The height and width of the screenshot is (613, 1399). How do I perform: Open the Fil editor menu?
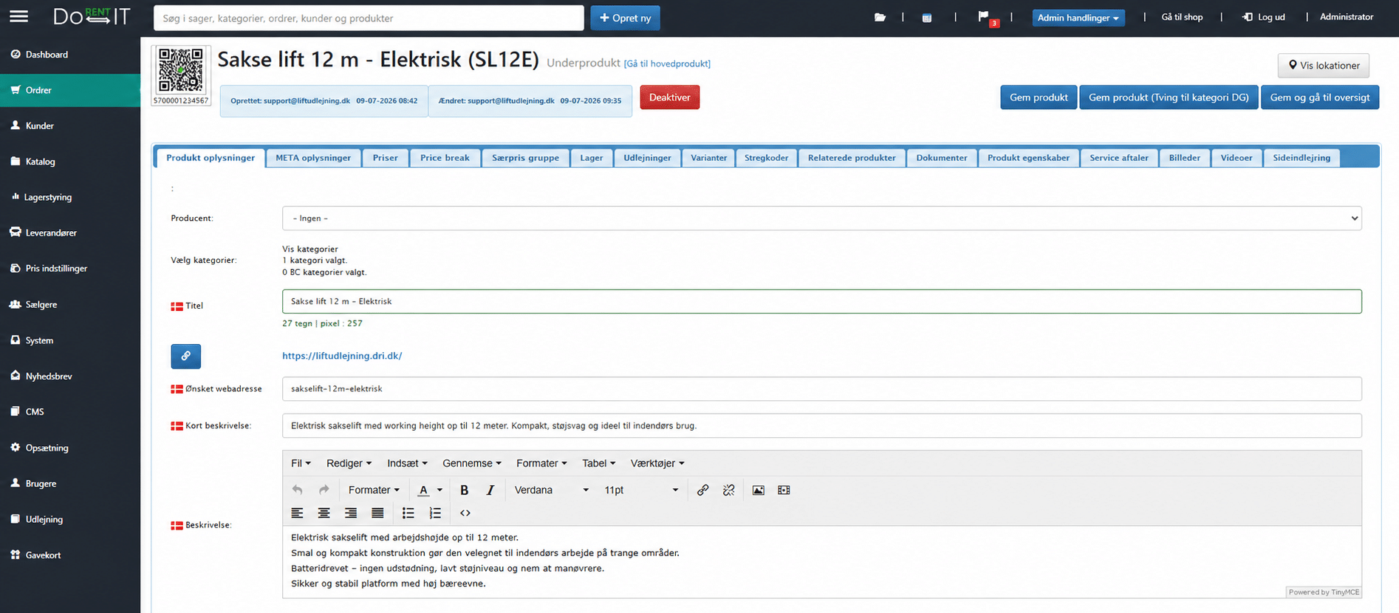301,463
